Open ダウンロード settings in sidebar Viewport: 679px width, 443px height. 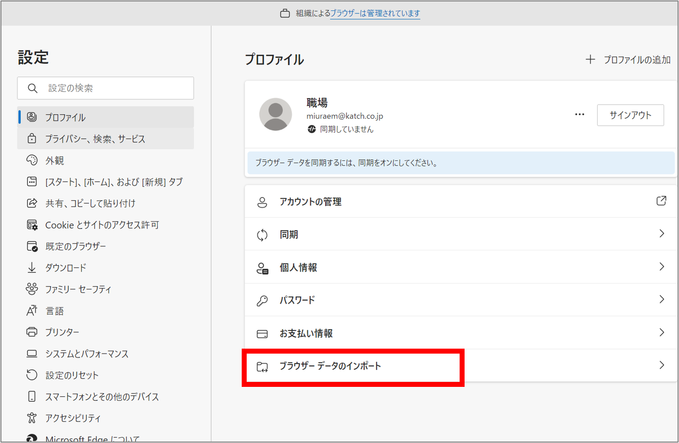(x=66, y=268)
